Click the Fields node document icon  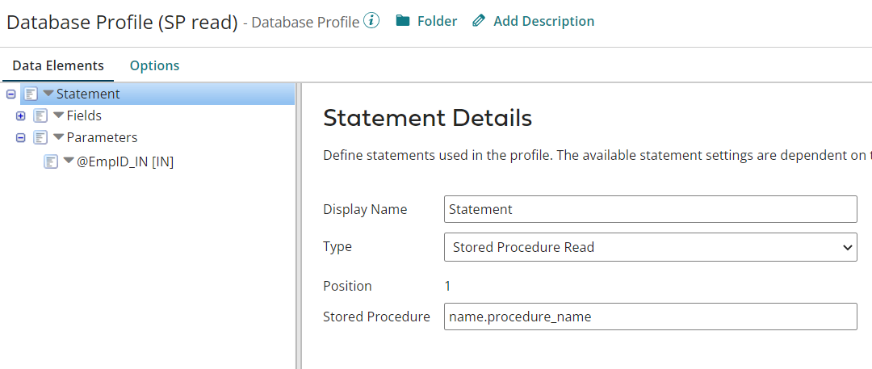coord(40,115)
